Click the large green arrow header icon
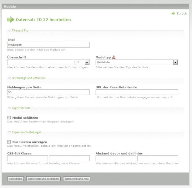192x188 pixels. click(11, 20)
